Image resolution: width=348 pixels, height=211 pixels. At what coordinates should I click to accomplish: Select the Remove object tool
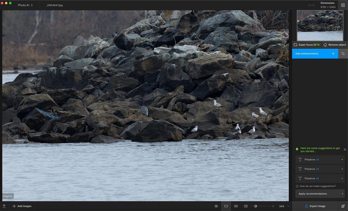coord(335,45)
